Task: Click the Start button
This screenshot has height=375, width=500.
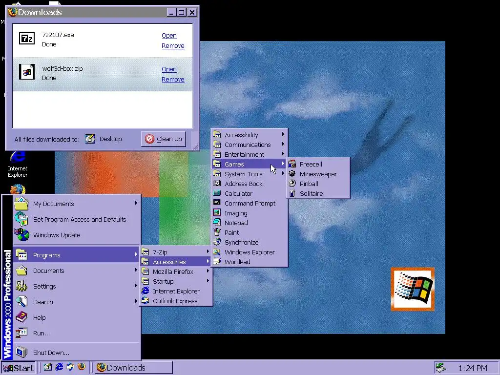Action: 18,368
